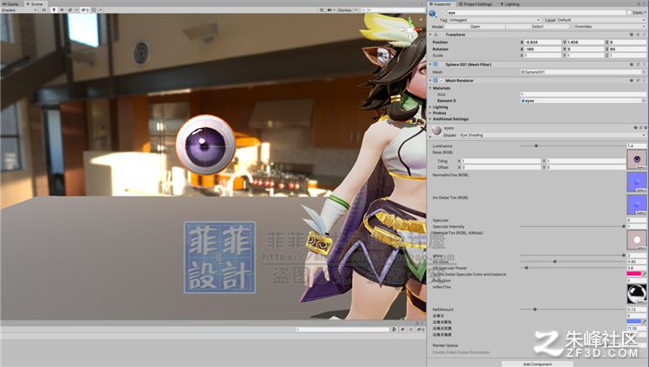Viewport: 649px width, 367px height.
Task: Open Transform component options menu
Action: pyautogui.click(x=644, y=35)
